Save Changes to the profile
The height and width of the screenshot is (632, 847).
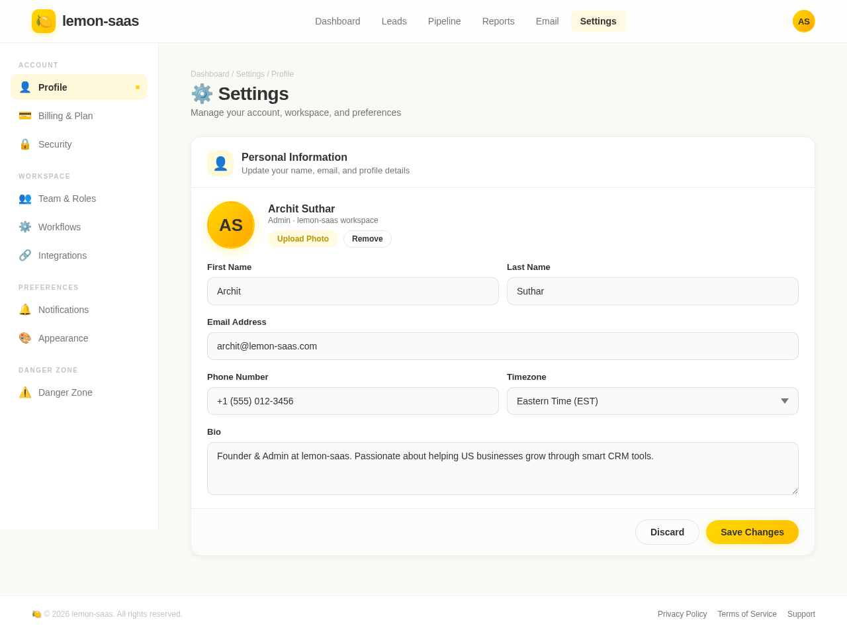(x=752, y=531)
